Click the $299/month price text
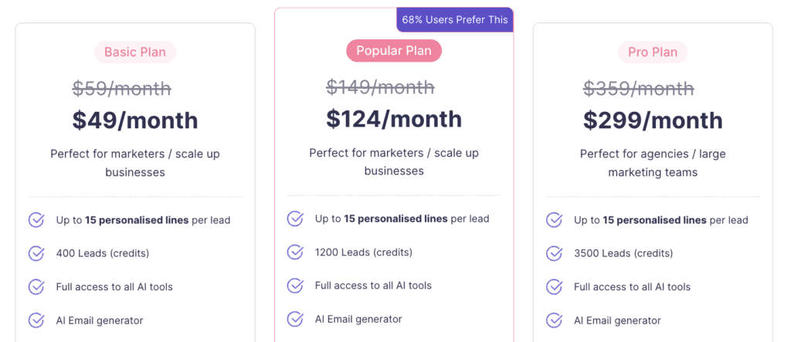The height and width of the screenshot is (342, 791). (x=653, y=120)
